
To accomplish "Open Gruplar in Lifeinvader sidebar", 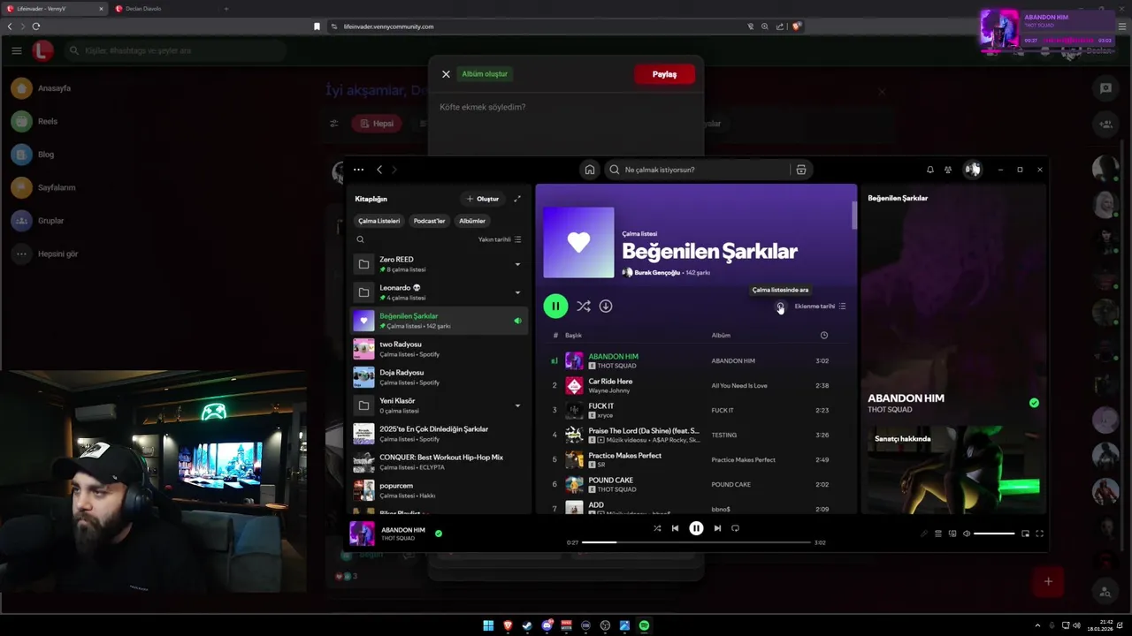I will click(x=38, y=221).
